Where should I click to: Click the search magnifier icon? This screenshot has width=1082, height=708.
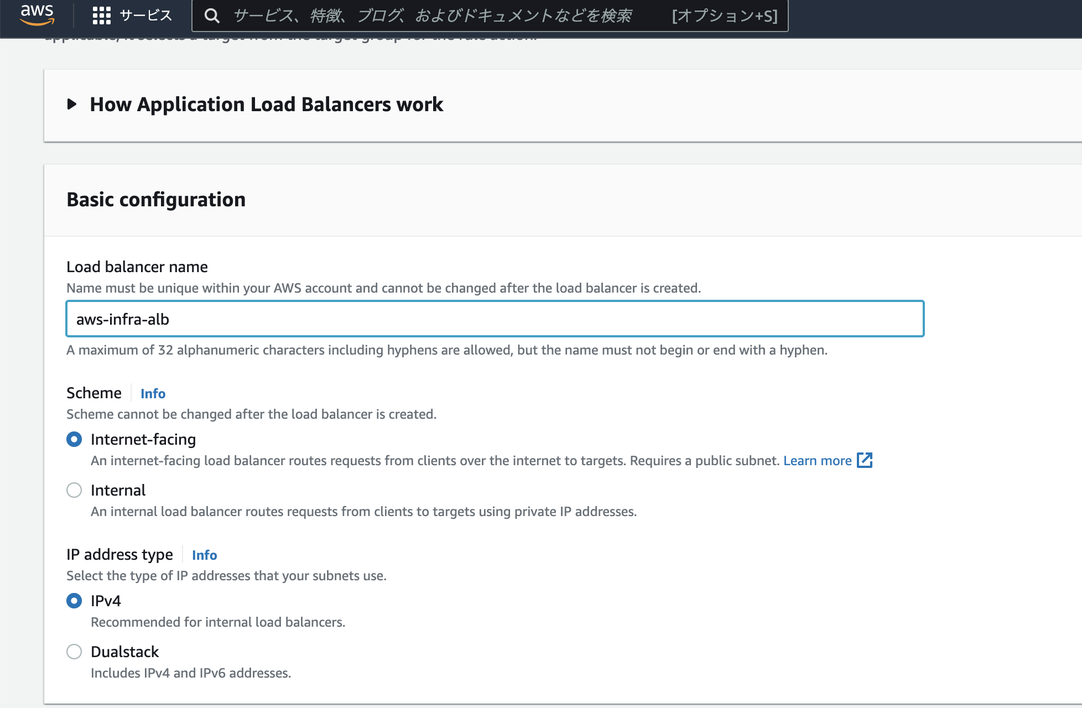click(x=212, y=15)
